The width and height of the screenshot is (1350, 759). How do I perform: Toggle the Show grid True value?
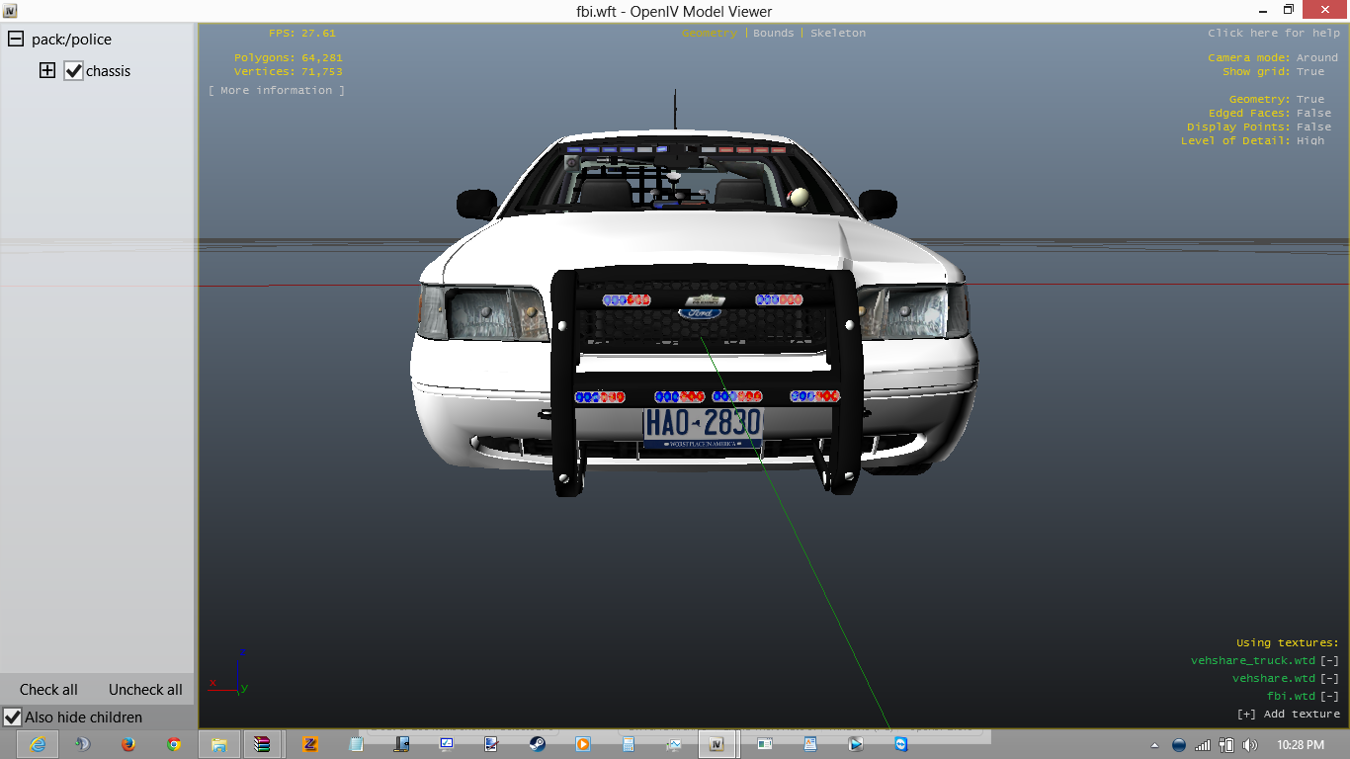pos(1310,71)
